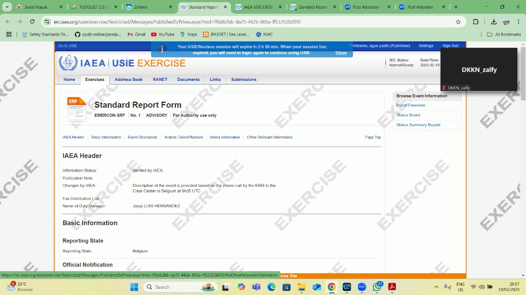The height and width of the screenshot is (295, 526).
Task: Open Chrome three-dot menu
Action: coord(519,22)
